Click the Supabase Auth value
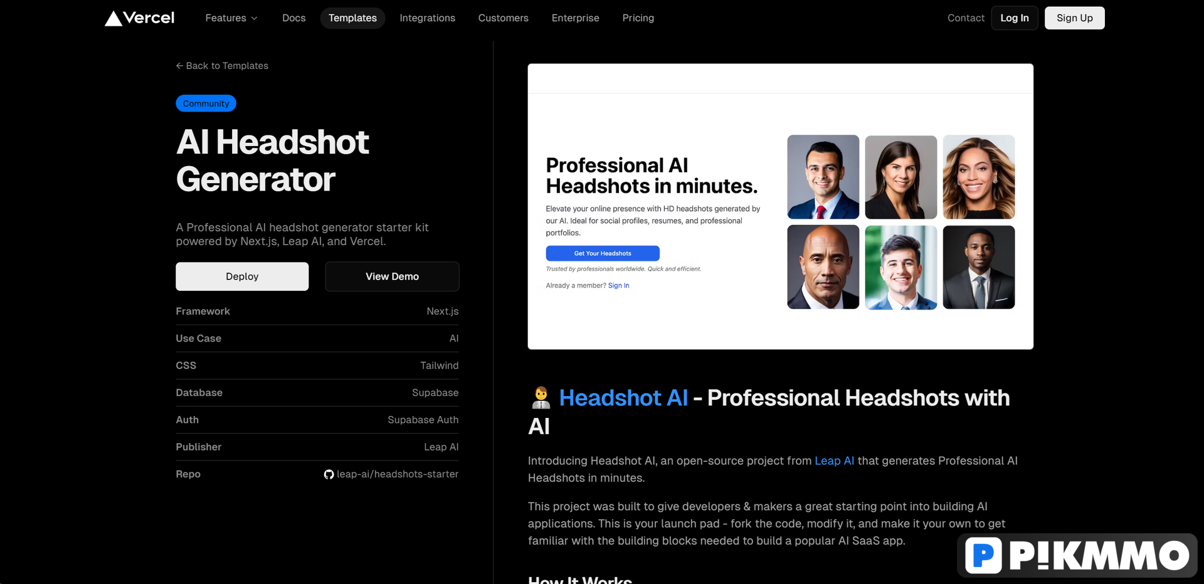This screenshot has height=584, width=1204. tap(423, 420)
